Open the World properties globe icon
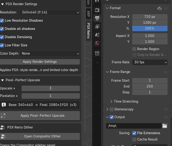Viewport: 172px width, 146px height. coord(97,43)
